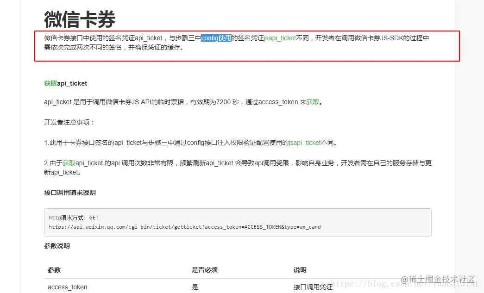Click the highlighted text config使用
The height and width of the screenshot is (293, 484).
[x=216, y=38]
